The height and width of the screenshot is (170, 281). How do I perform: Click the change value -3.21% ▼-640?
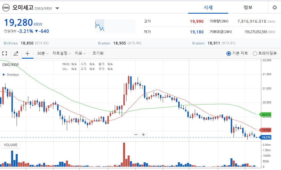tap(33, 31)
